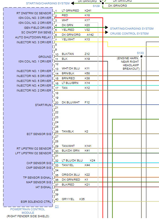This screenshot has height=221, width=159.
Task: Click the S133 splice dot
Action: tap(141, 56)
